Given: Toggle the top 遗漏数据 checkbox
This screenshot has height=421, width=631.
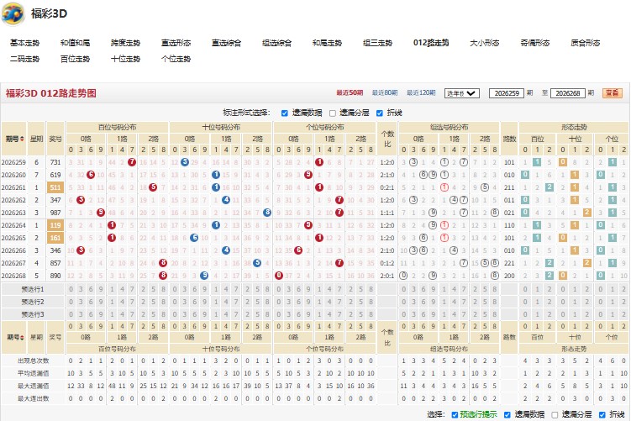Looking at the screenshot, I should (x=285, y=113).
